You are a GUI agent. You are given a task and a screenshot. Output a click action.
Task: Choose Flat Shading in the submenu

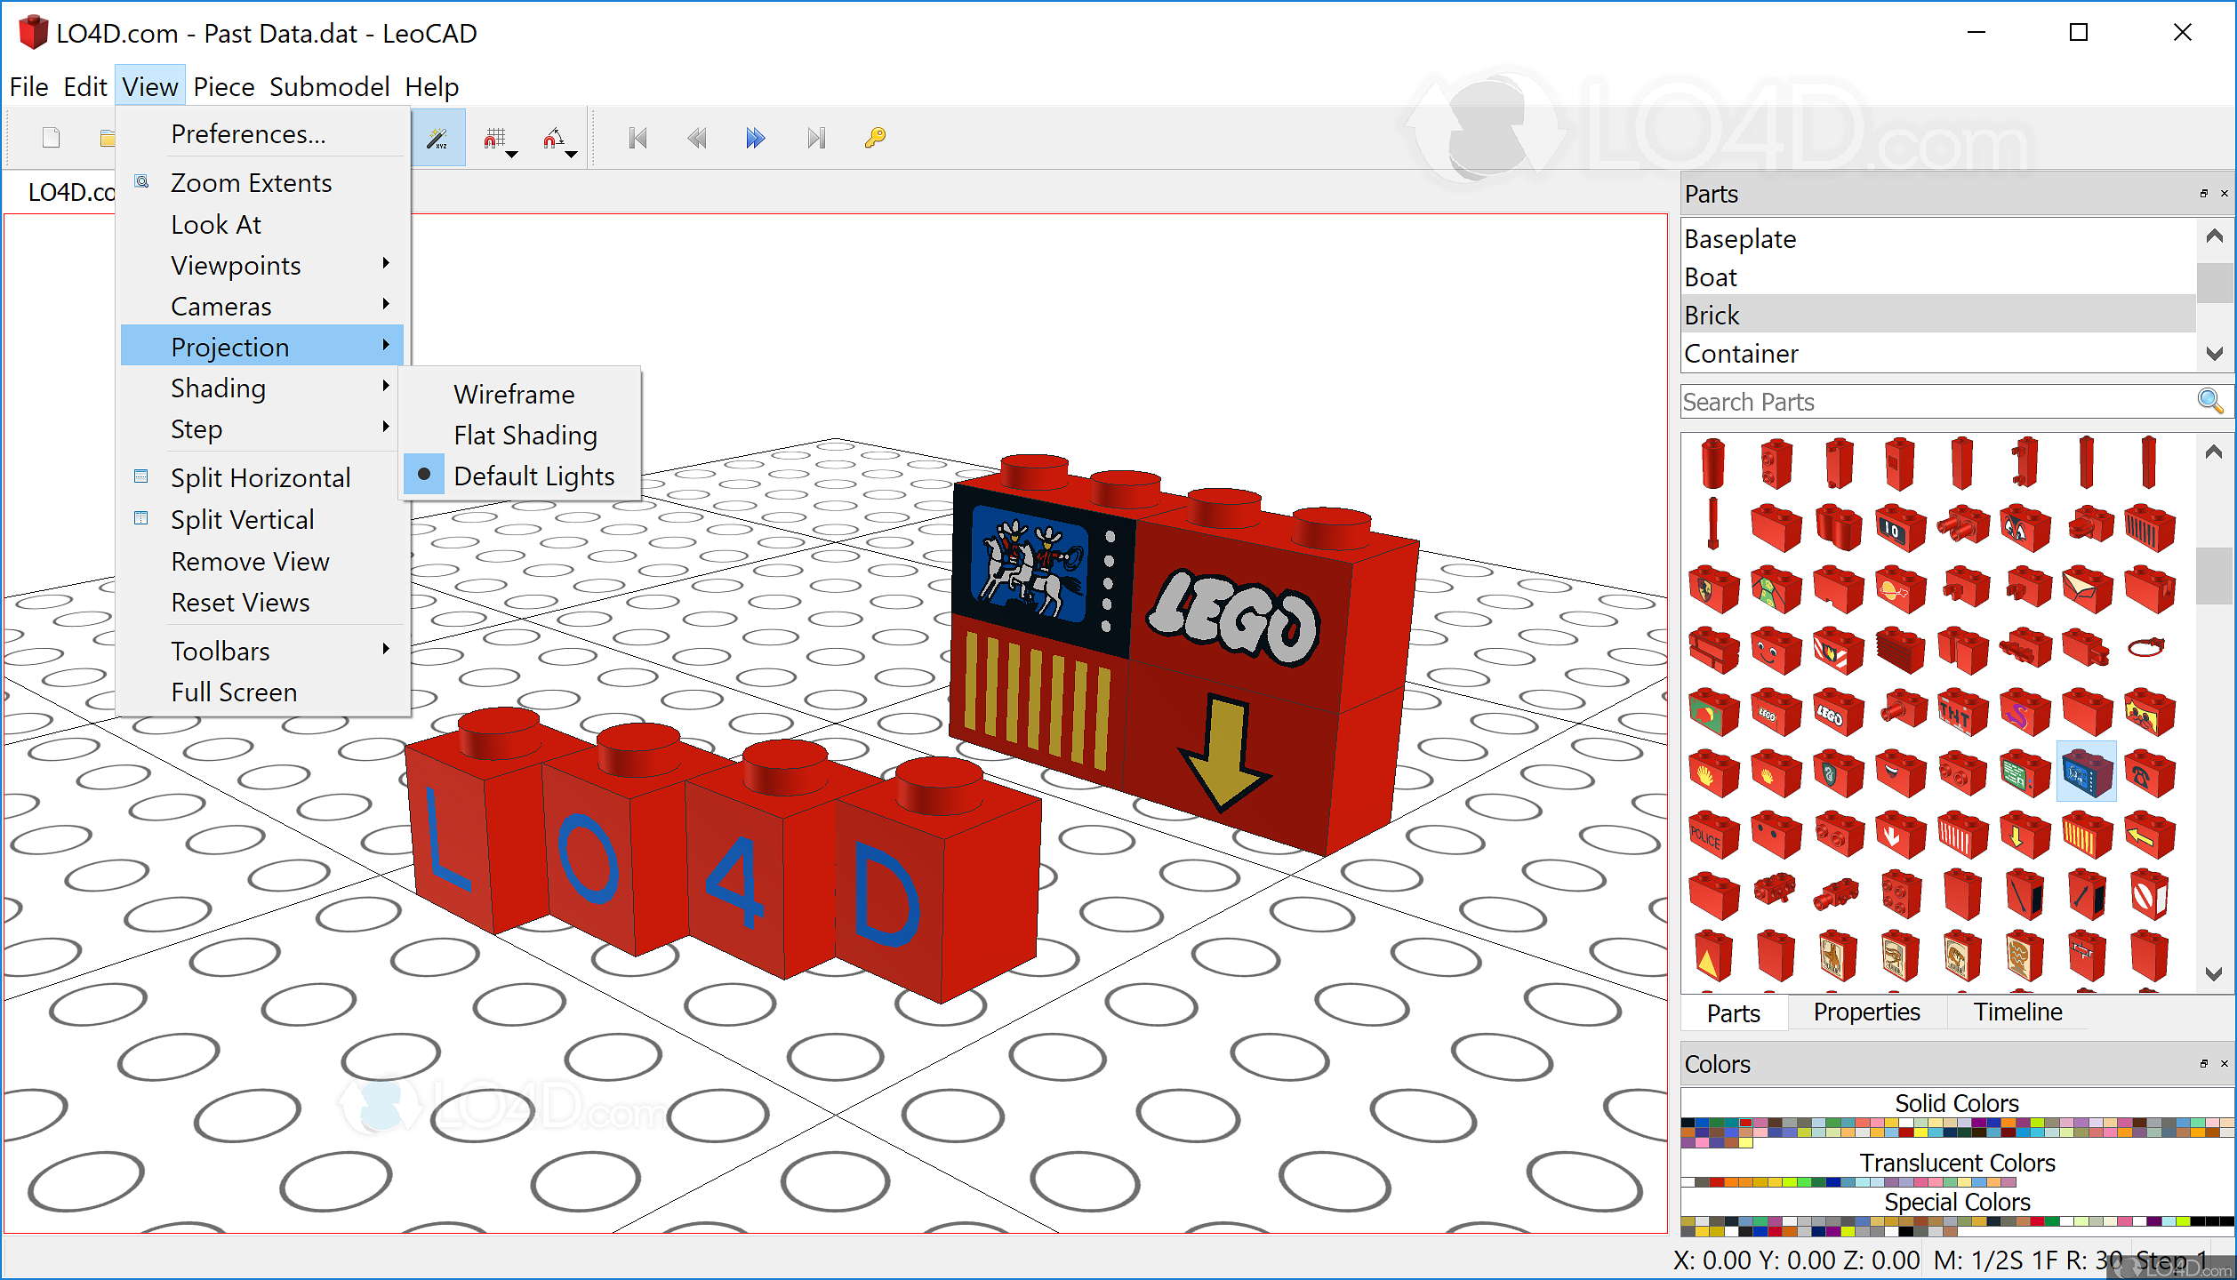click(525, 436)
